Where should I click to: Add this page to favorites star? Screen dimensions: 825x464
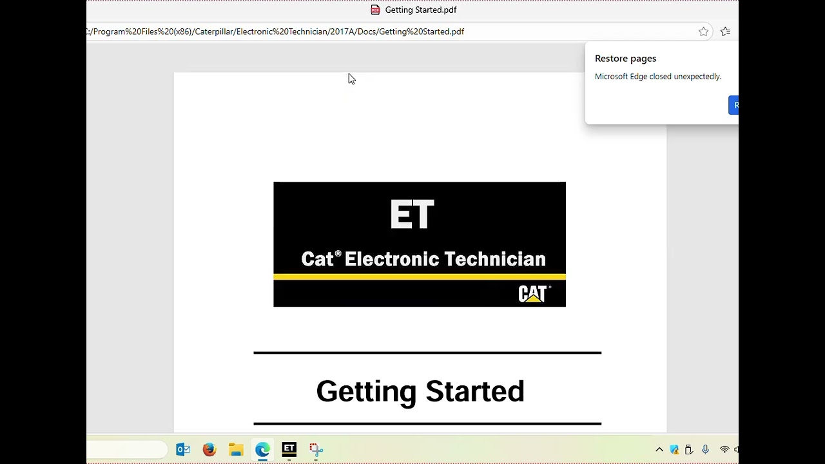tap(703, 32)
